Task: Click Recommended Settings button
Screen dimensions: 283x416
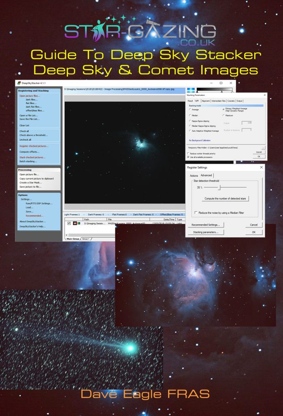Action: [x=206, y=225]
